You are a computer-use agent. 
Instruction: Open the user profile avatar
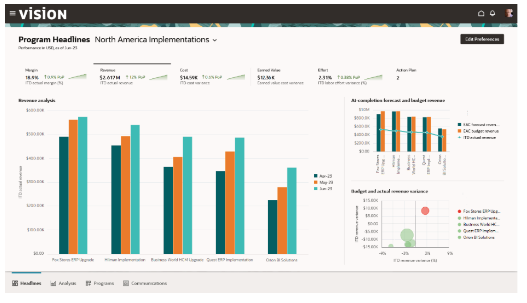509,13
